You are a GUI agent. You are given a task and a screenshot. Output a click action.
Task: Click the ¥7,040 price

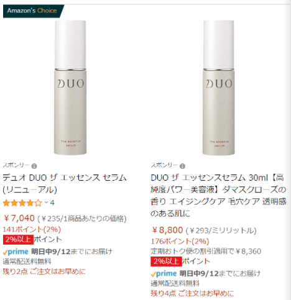[x=19, y=218]
